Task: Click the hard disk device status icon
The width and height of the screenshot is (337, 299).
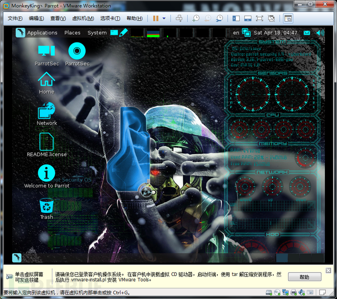Action: pos(269,292)
